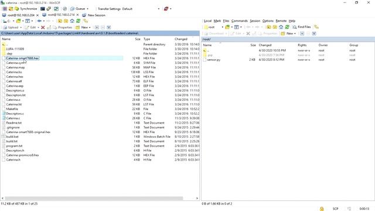
Task: Refresh the remote panel
Action: coord(287,27)
